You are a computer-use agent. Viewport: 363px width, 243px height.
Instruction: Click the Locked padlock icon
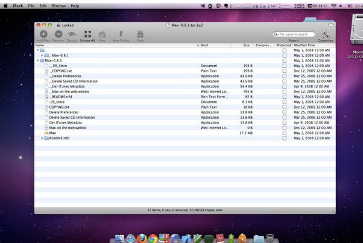pos(58,25)
